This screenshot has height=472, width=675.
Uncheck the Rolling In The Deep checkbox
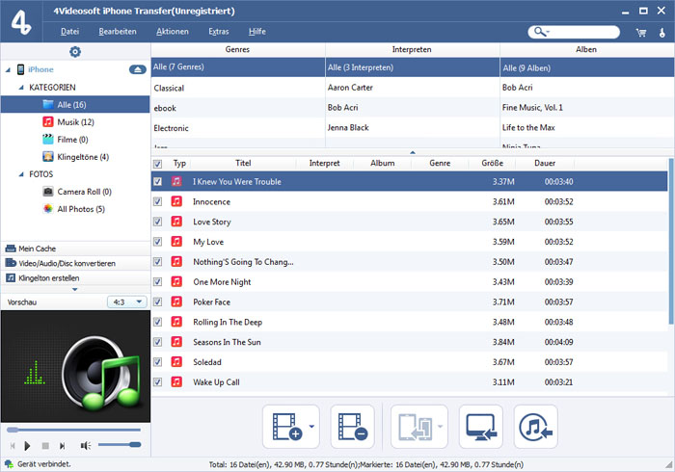[x=157, y=322]
